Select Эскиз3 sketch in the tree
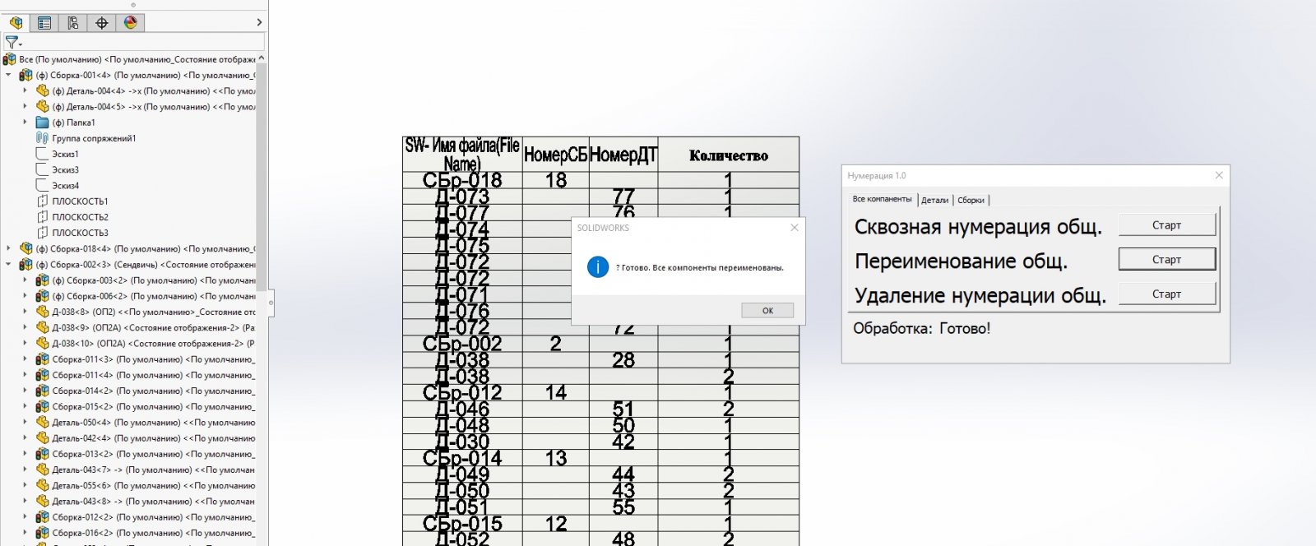The image size is (1316, 546). pos(65,170)
